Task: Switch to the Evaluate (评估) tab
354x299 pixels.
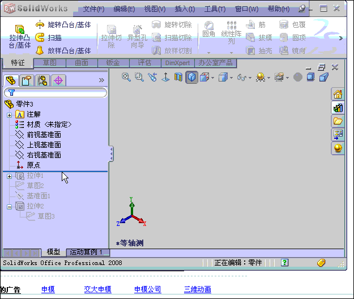Action: [145, 63]
